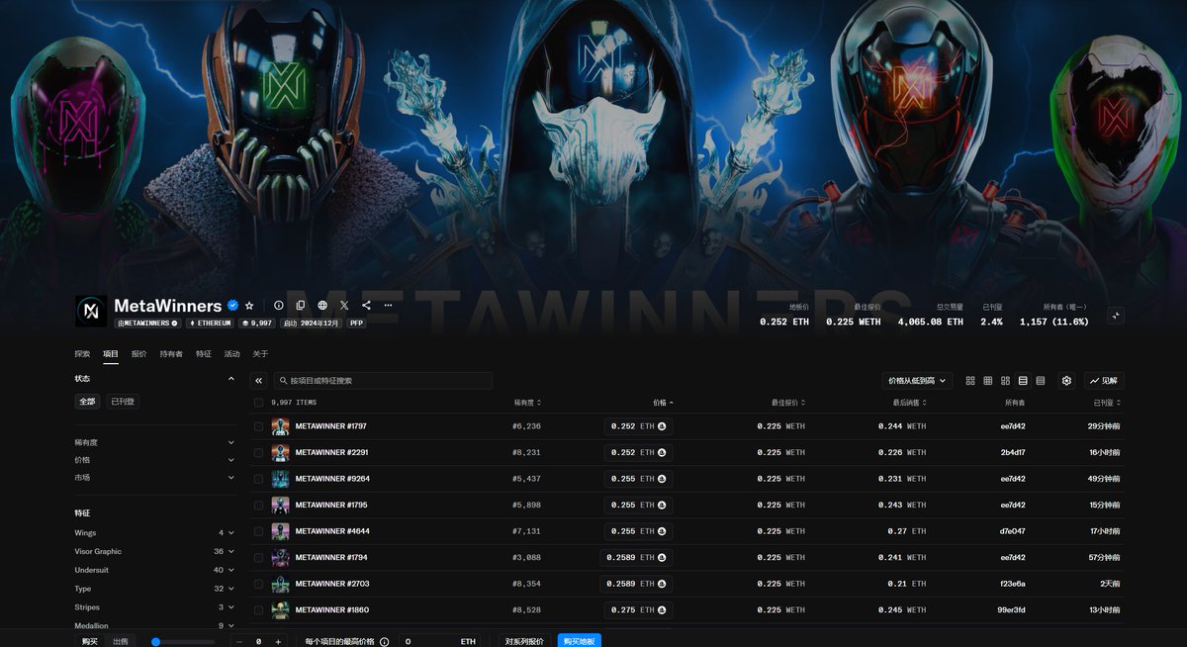Click the MetaWinners collection logo avatar
The width and height of the screenshot is (1187, 647).
click(x=91, y=311)
